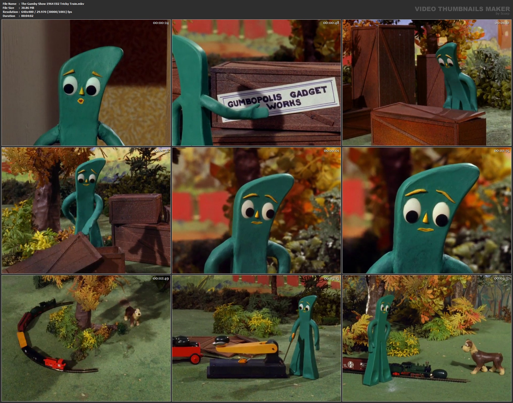Click the file name 'The Gumby Show 1964 E02 Tricky Train.mkv'
This screenshot has height=403, width=513.
pyautogui.click(x=53, y=4)
